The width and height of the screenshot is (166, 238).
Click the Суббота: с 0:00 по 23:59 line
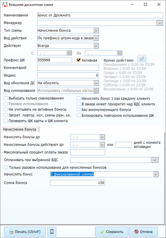(x=124, y=85)
